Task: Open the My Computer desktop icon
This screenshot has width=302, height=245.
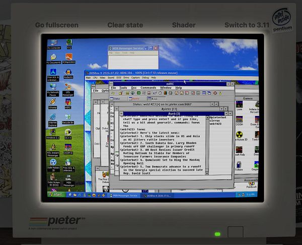Action: click(x=54, y=44)
